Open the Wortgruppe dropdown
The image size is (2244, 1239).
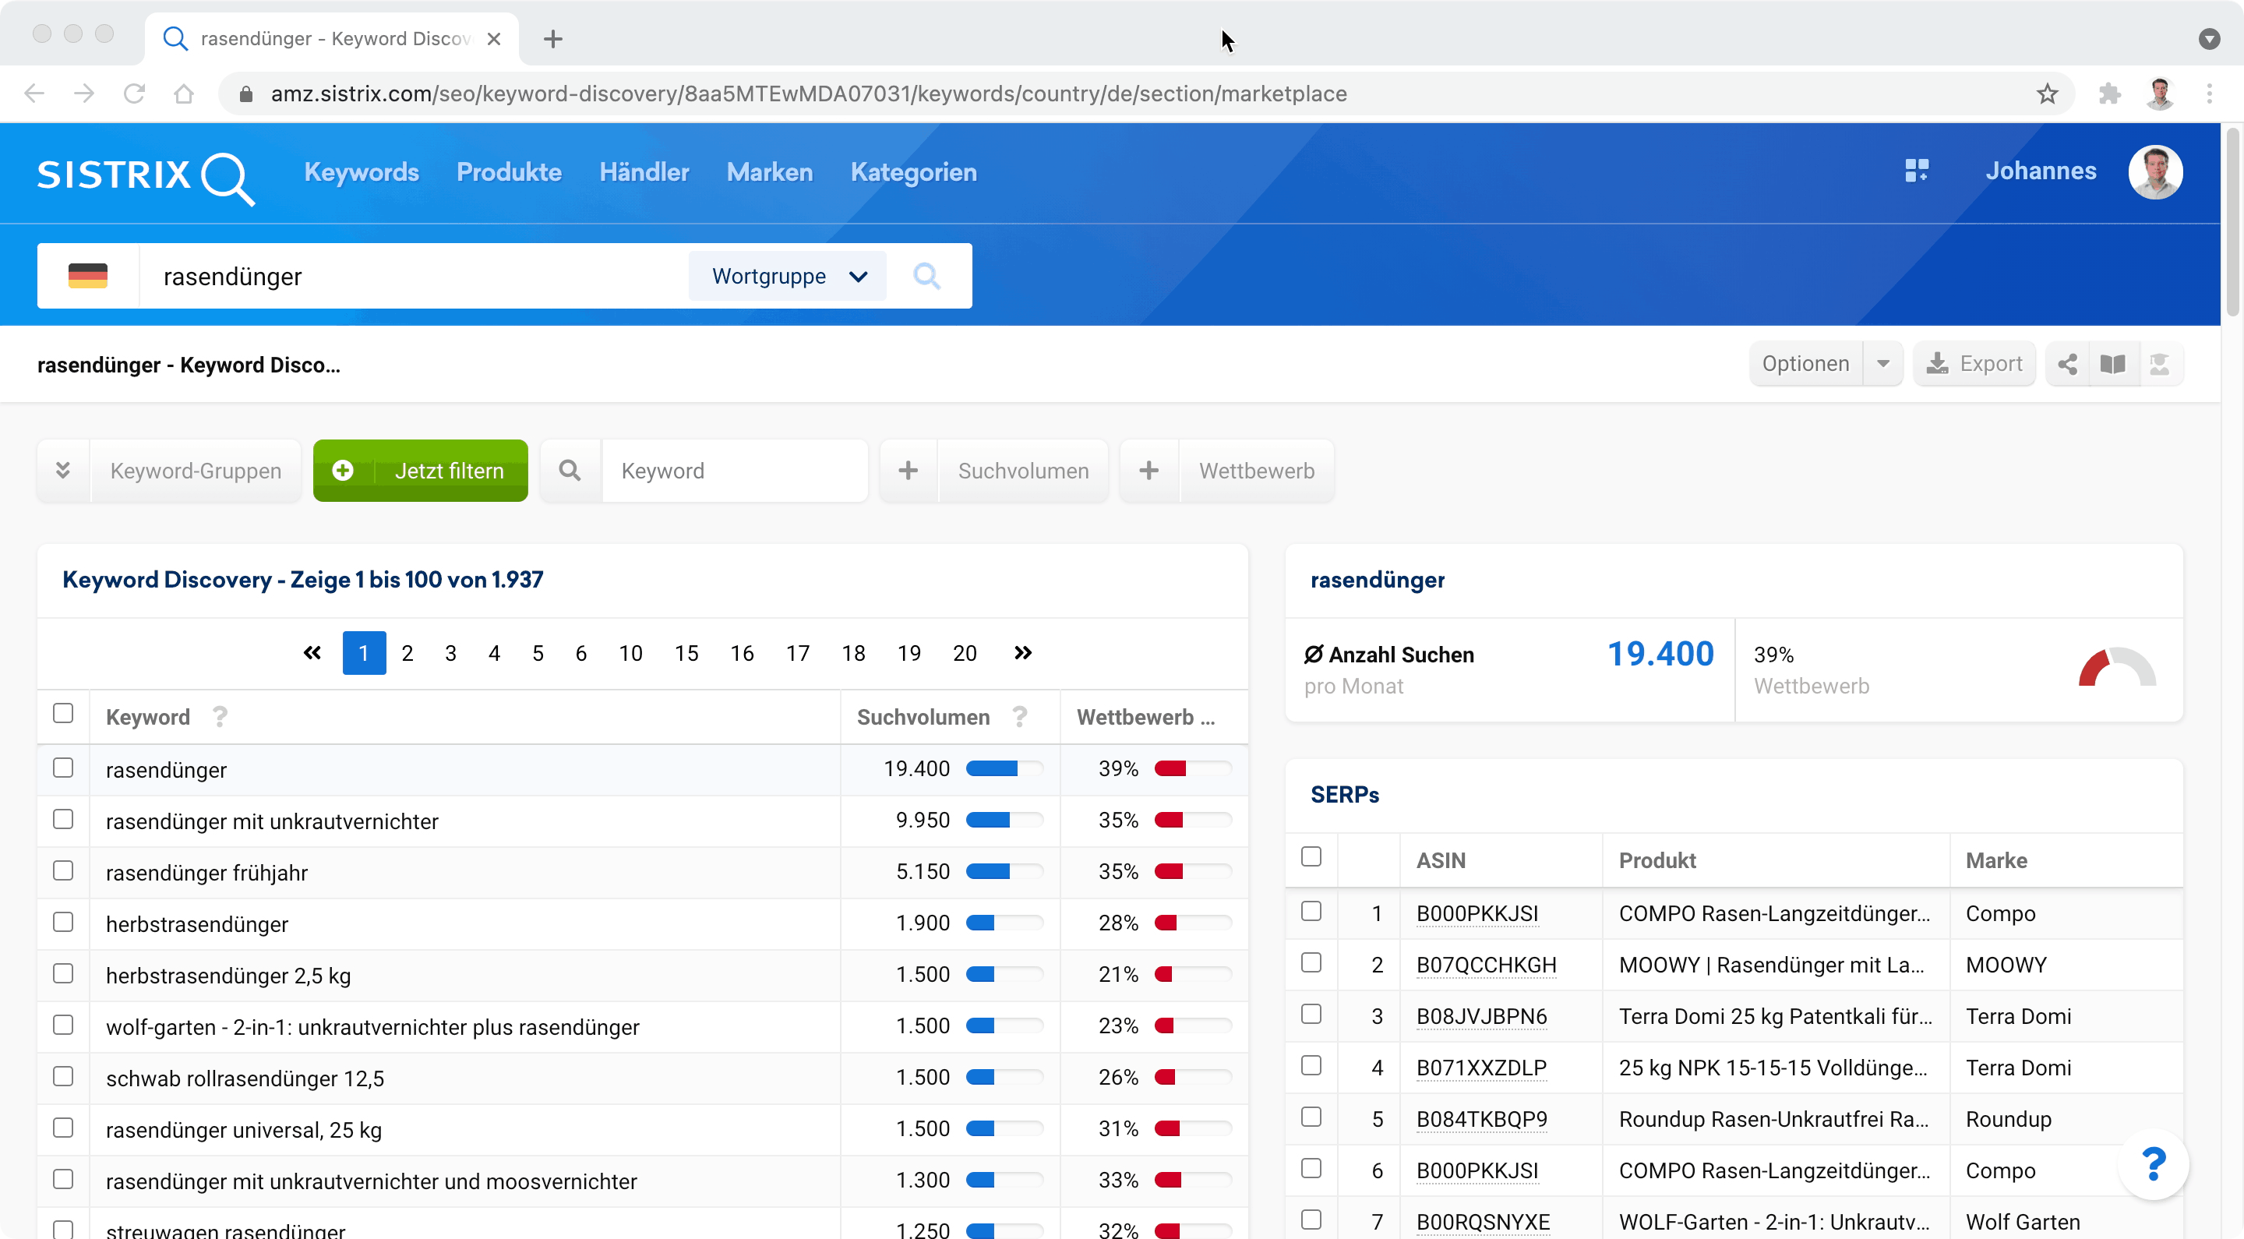coord(788,276)
